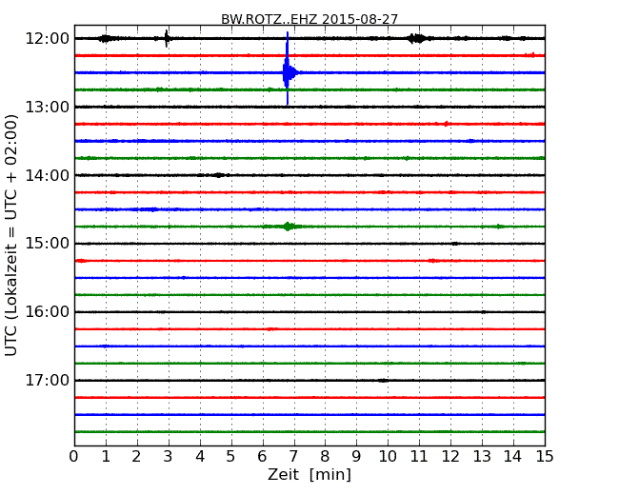Click the x-axis tick label 5
The width and height of the screenshot is (619, 495).
click(x=231, y=457)
